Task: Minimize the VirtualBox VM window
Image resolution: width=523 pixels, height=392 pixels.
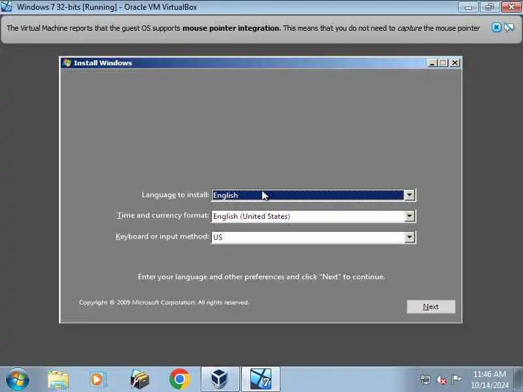Action: click(468, 7)
